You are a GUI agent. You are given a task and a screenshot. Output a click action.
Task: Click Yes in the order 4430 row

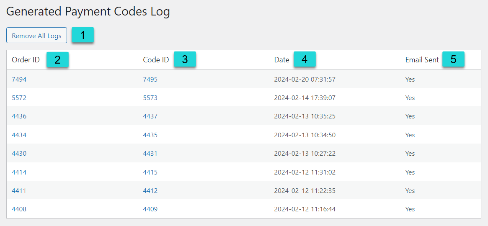pos(410,154)
